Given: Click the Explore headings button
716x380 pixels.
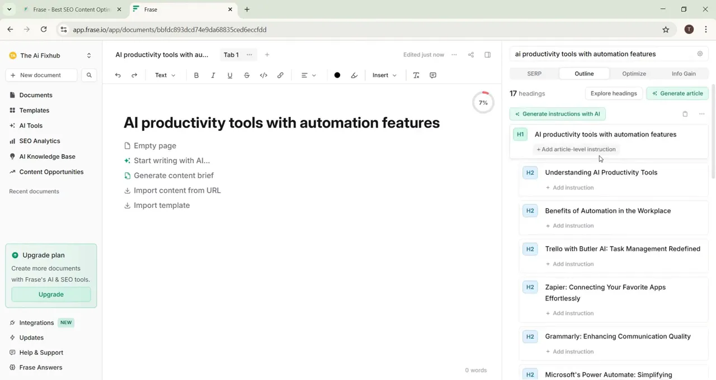Looking at the screenshot, I should (x=614, y=93).
